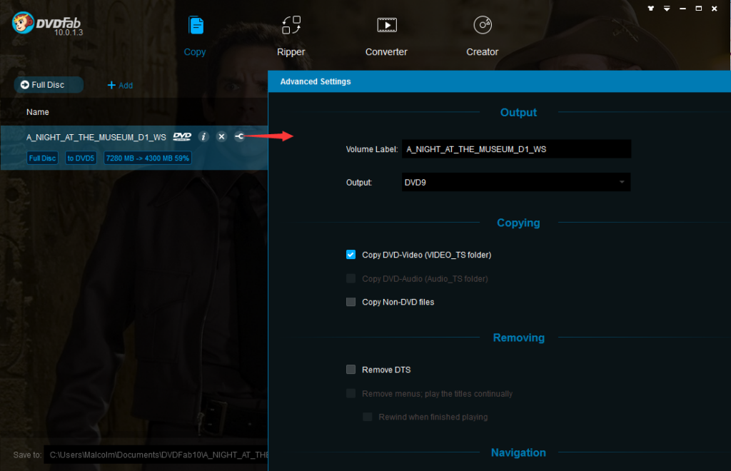Select the A_NIGHT_AT_THE_MUSEUM_D1_WS source name

click(96, 137)
